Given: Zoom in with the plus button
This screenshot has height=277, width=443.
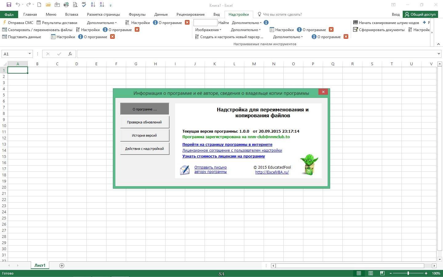Looking at the screenshot, I should point(426,273).
